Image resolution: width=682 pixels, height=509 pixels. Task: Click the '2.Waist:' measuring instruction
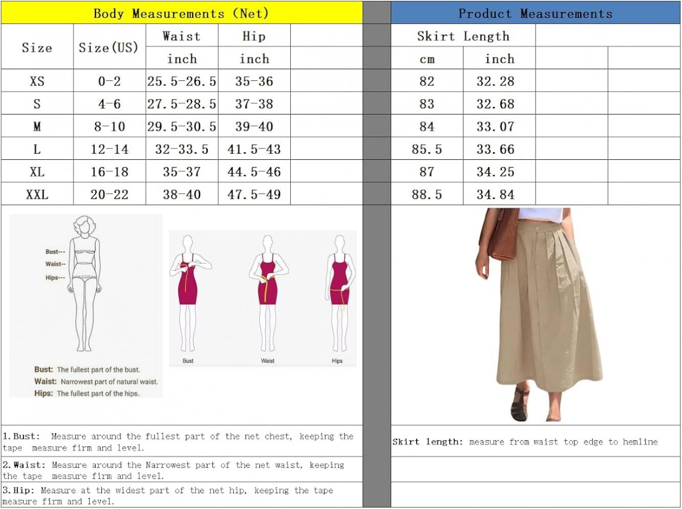coord(173,470)
